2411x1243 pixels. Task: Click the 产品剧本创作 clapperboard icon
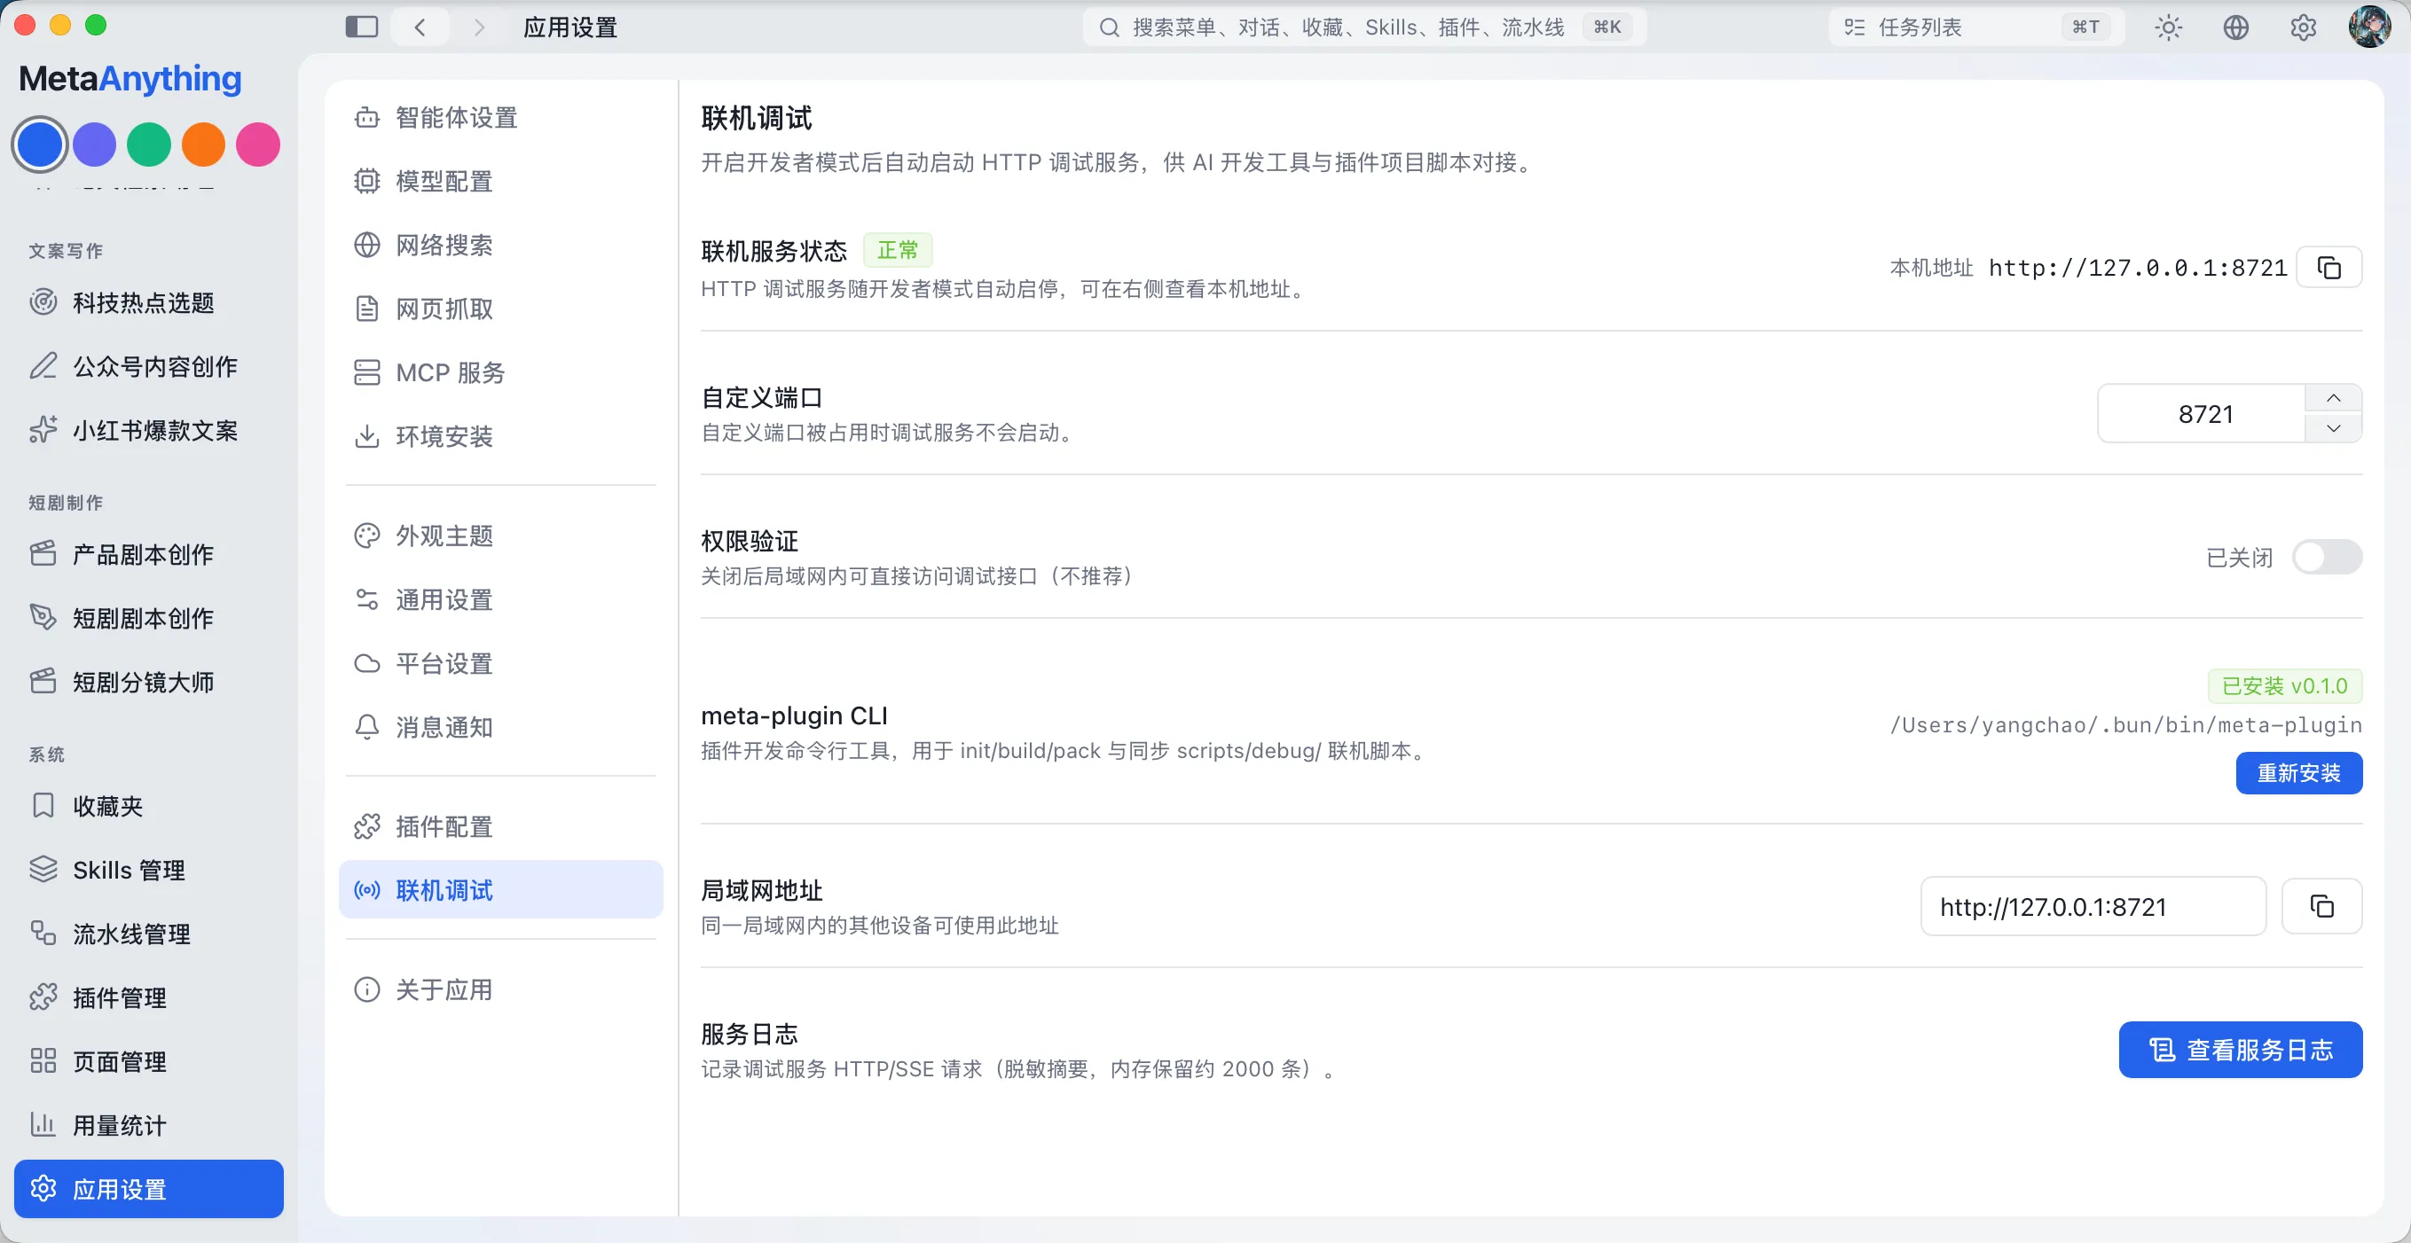tap(43, 554)
